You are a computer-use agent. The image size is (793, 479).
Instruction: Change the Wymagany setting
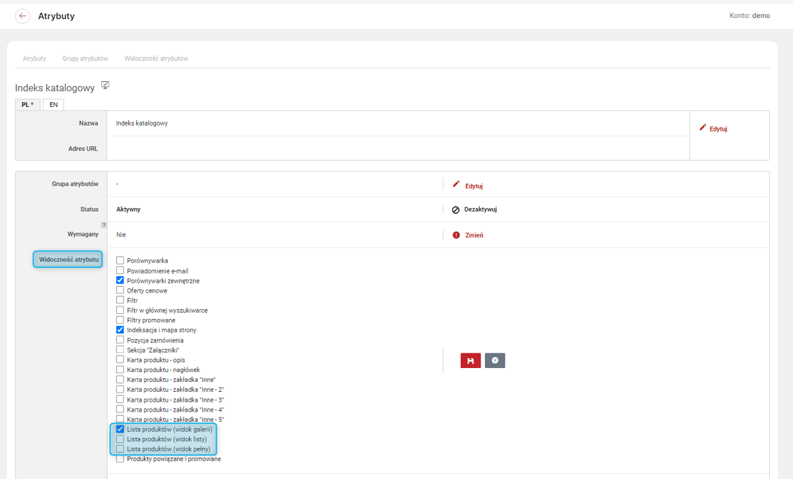467,235
